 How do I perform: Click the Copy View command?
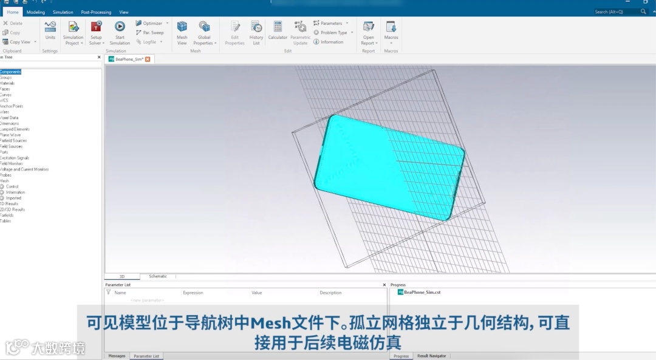[16, 42]
